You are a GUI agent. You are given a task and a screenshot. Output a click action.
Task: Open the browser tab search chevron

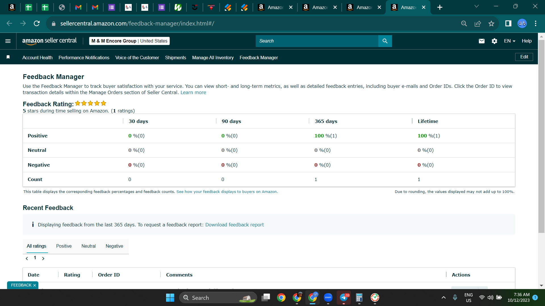pyautogui.click(x=477, y=6)
